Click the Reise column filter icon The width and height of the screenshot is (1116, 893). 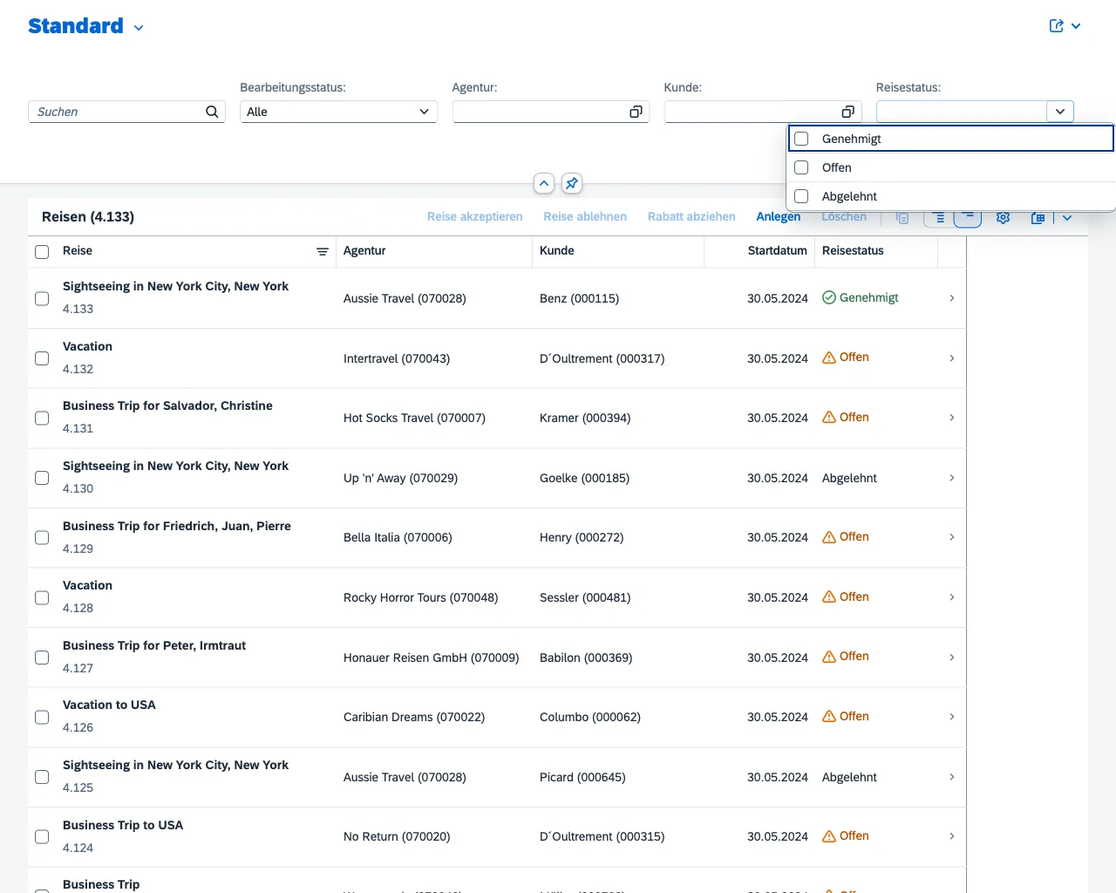pos(322,251)
